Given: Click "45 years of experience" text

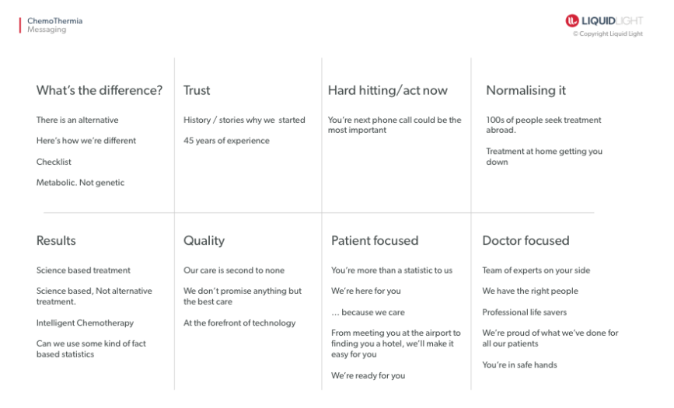Looking at the screenshot, I should [x=226, y=141].
